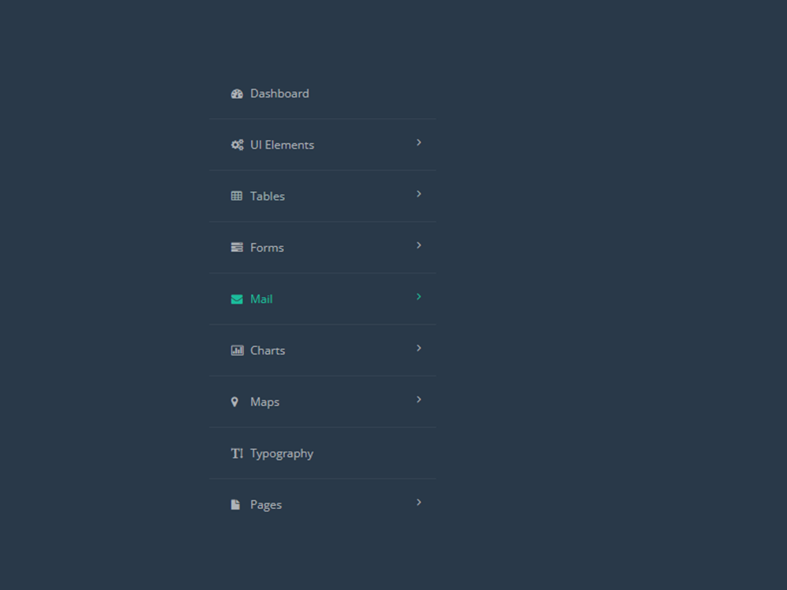The height and width of the screenshot is (590, 787).
Task: Open the Dashboard menu label
Action: pyautogui.click(x=279, y=94)
